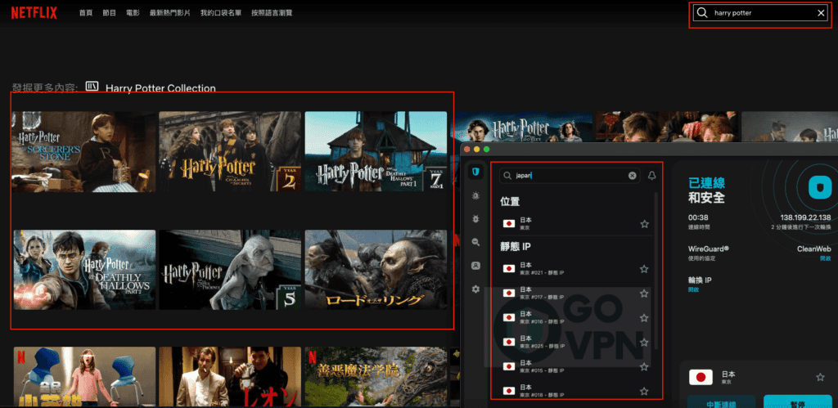Open 最新熱門影片 in the Netflix navigation
This screenshot has height=408, width=838.
[x=170, y=13]
